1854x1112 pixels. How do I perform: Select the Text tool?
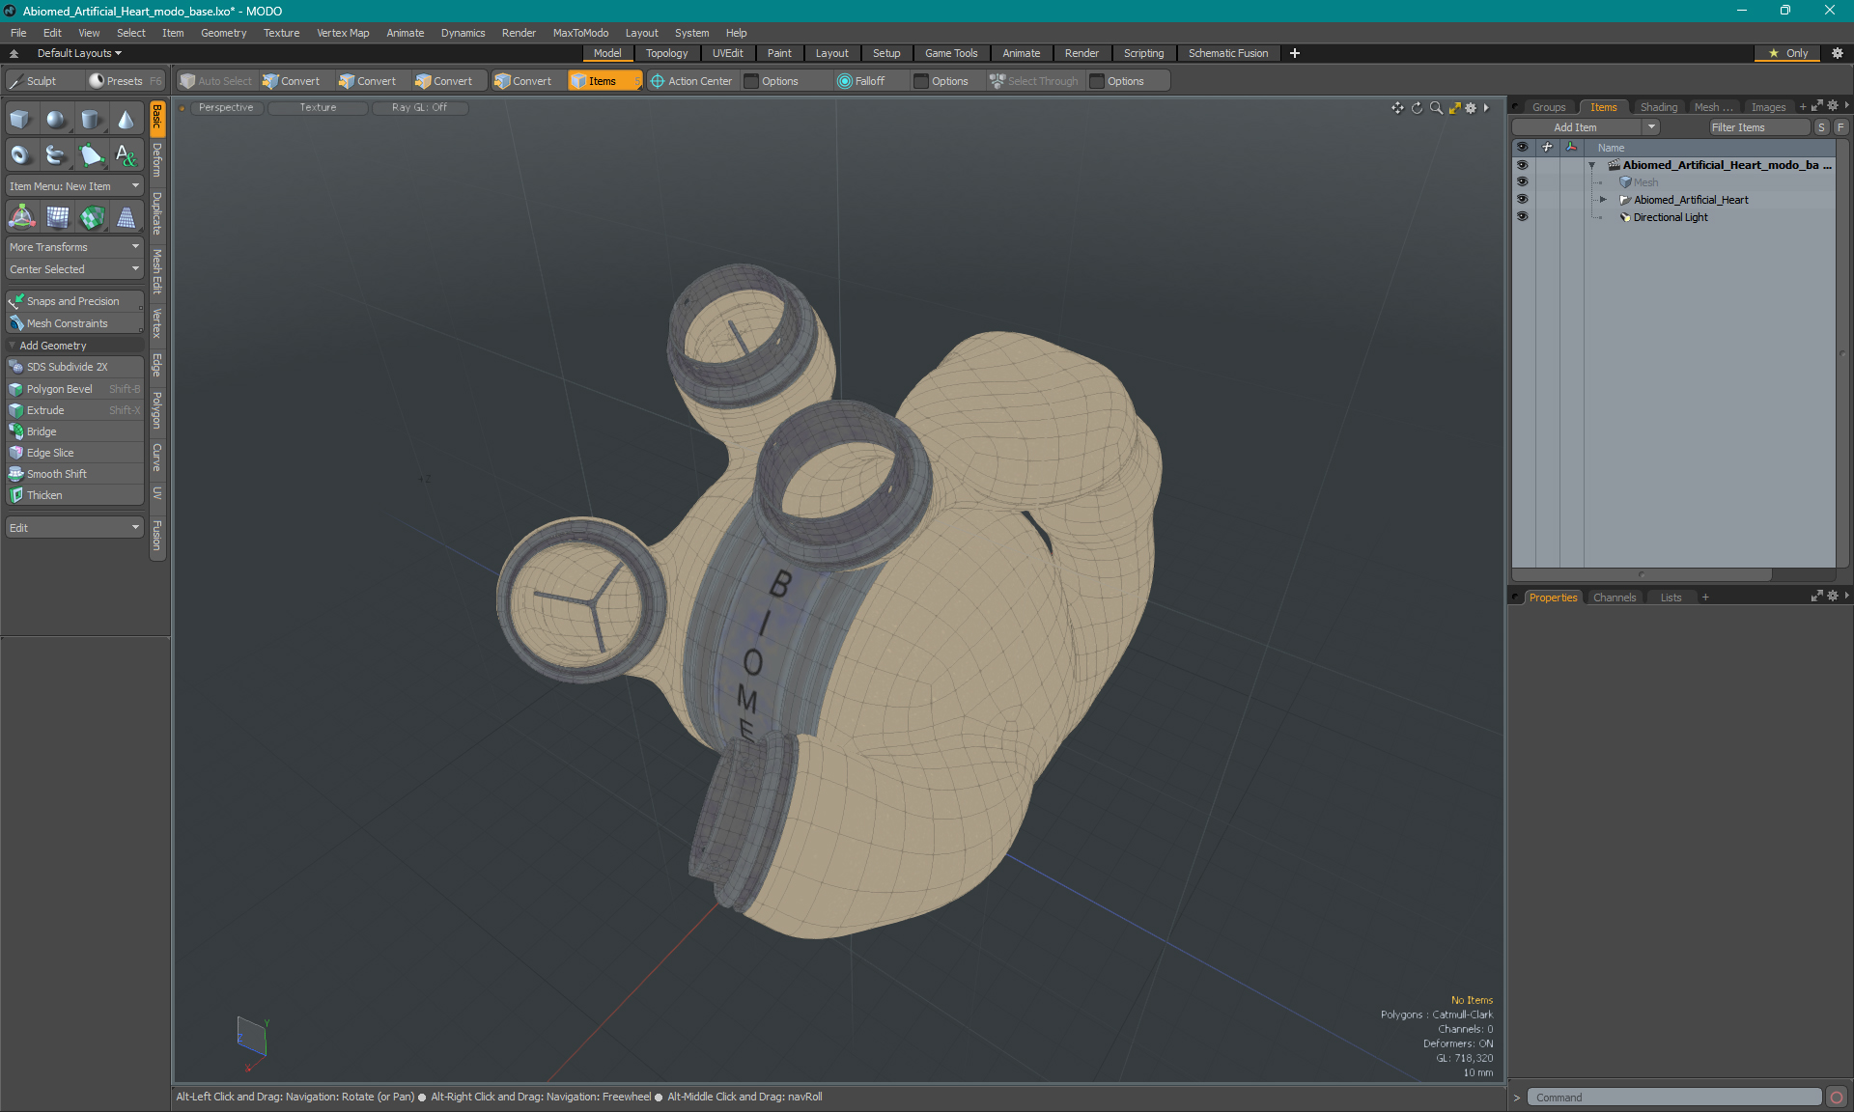(x=126, y=154)
